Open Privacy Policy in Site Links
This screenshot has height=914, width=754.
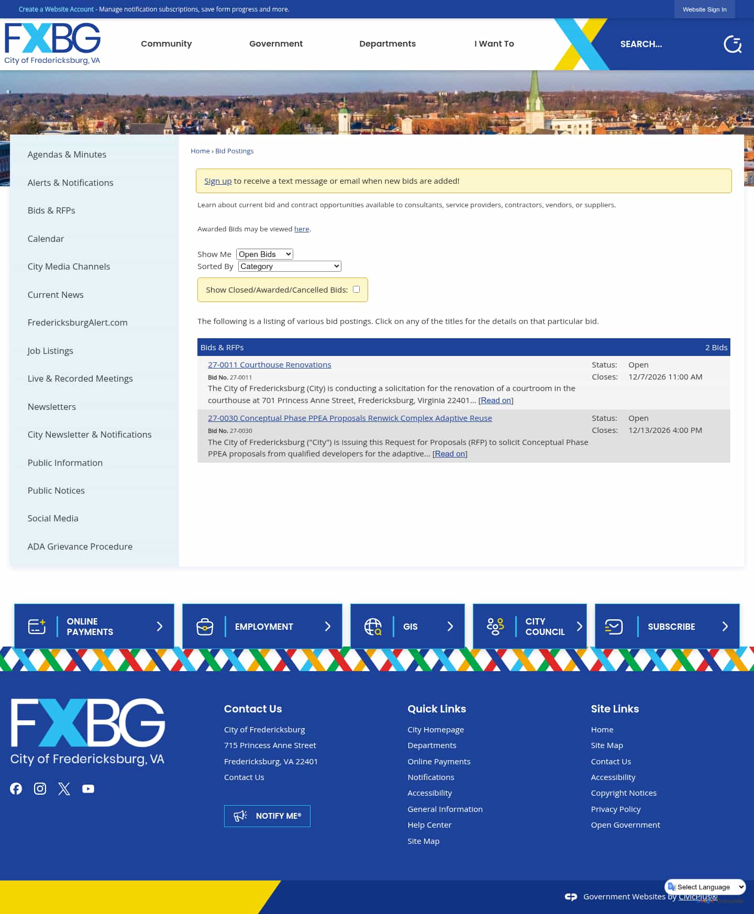(616, 809)
